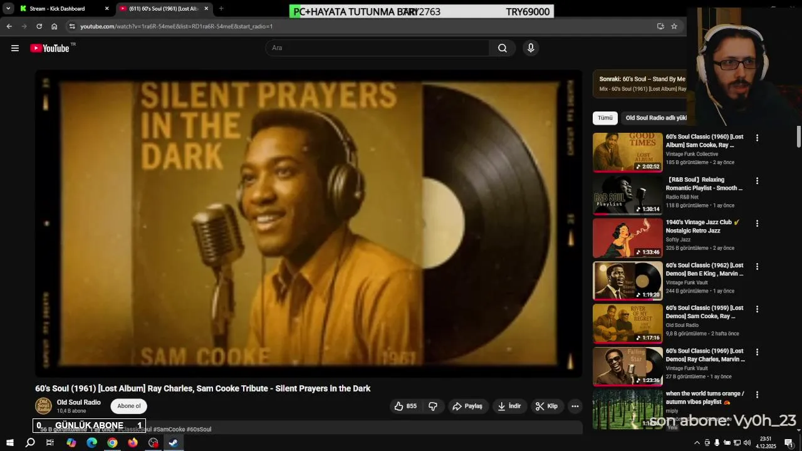Switch to Google Chrome on taskbar
The height and width of the screenshot is (451, 802).
point(112,443)
